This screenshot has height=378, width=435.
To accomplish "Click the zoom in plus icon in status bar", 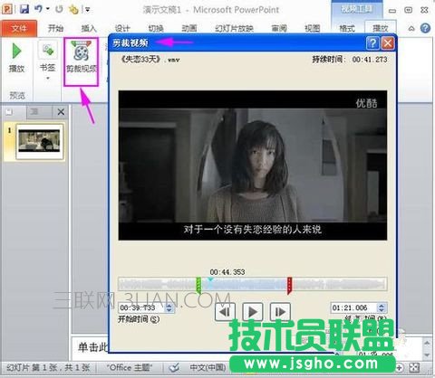I will click(x=400, y=368).
